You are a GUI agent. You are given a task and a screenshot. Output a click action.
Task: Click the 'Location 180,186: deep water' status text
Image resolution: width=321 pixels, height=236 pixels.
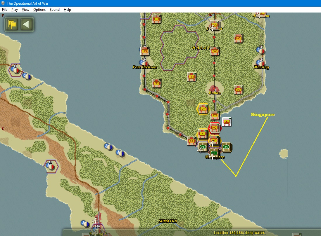click(x=239, y=233)
